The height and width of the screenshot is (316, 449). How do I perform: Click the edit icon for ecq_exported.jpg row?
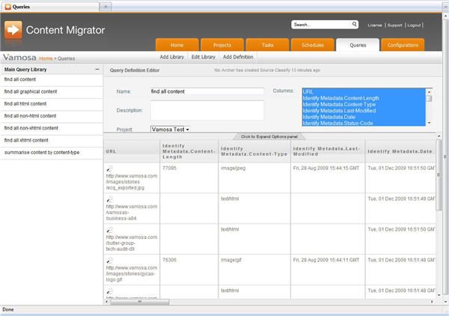109,168
